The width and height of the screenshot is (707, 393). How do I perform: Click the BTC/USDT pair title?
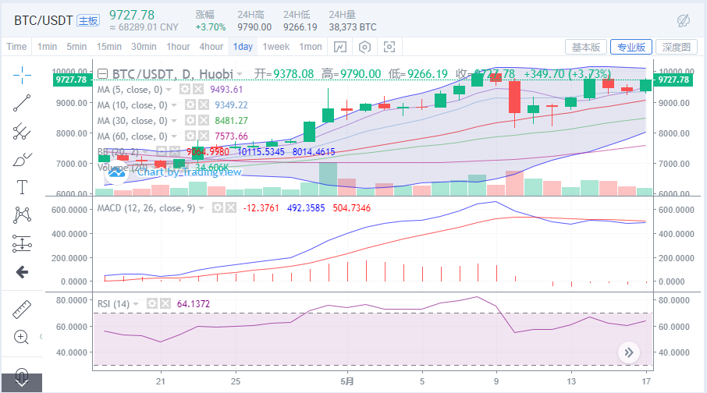[43, 21]
